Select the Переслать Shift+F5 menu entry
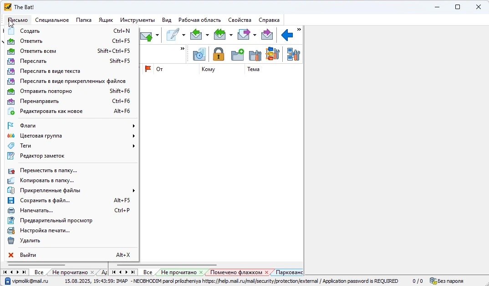 (x=72, y=61)
